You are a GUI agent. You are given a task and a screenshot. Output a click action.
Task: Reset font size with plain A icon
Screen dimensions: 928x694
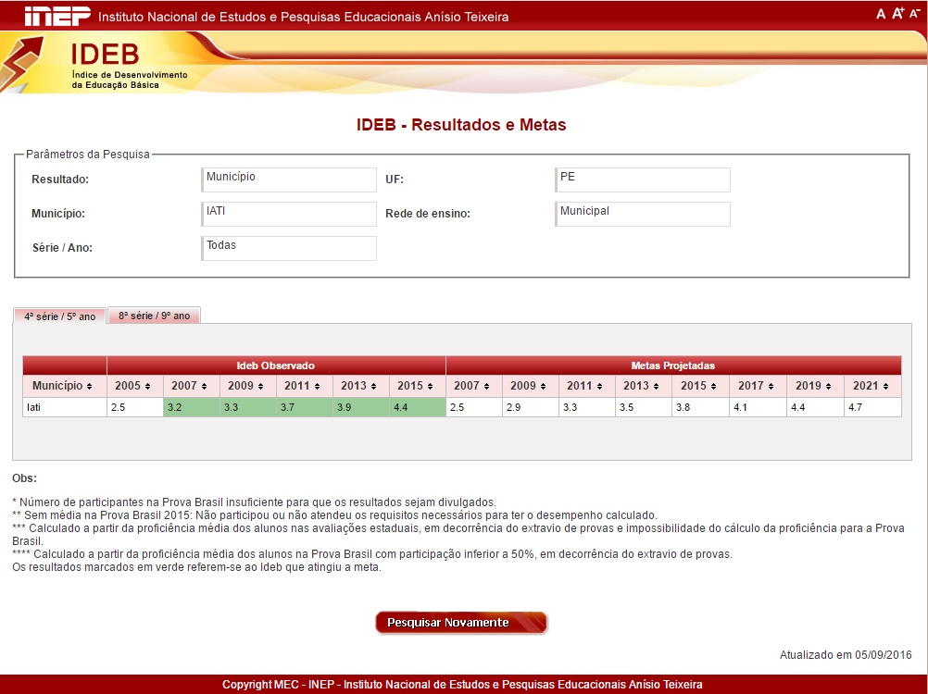pyautogui.click(x=881, y=14)
